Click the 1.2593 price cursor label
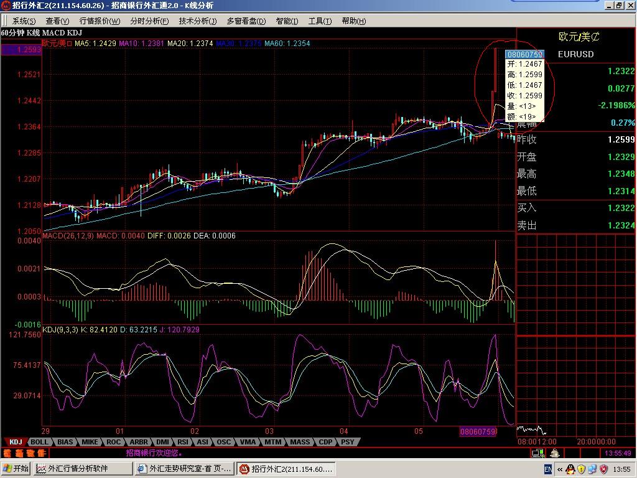637x478 pixels. pos(21,50)
